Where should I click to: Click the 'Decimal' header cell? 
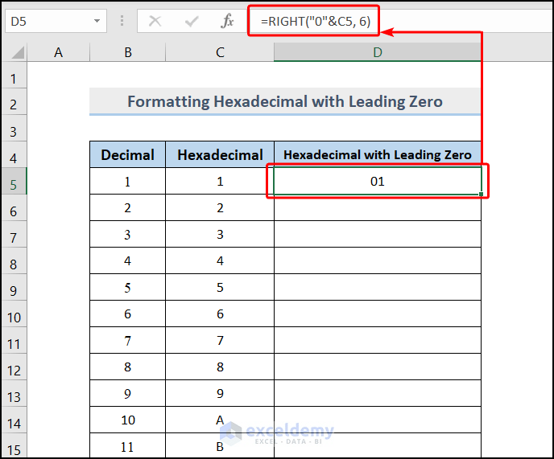(x=127, y=154)
